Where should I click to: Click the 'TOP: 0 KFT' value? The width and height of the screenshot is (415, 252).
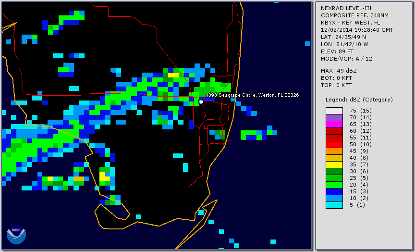(x=336, y=85)
